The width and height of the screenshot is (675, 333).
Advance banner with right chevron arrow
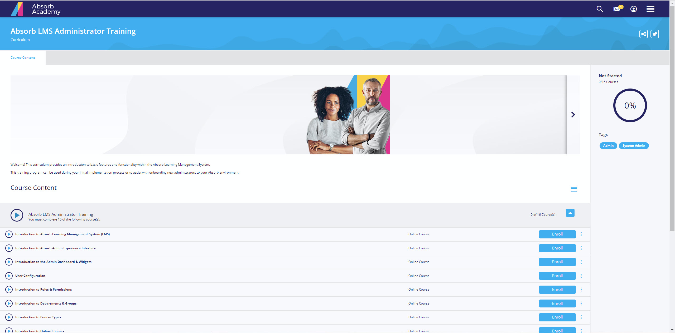click(573, 115)
